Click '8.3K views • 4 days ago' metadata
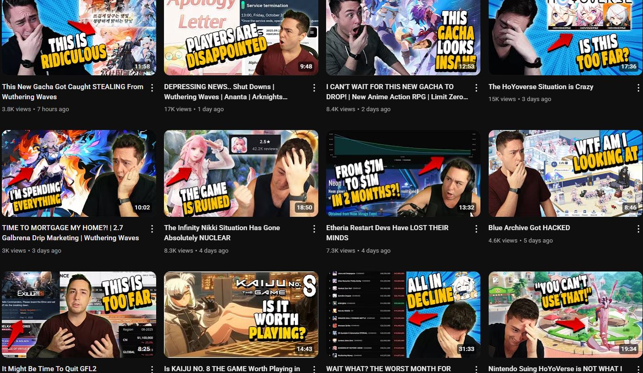Image resolution: width=643 pixels, height=373 pixels. [196, 251]
